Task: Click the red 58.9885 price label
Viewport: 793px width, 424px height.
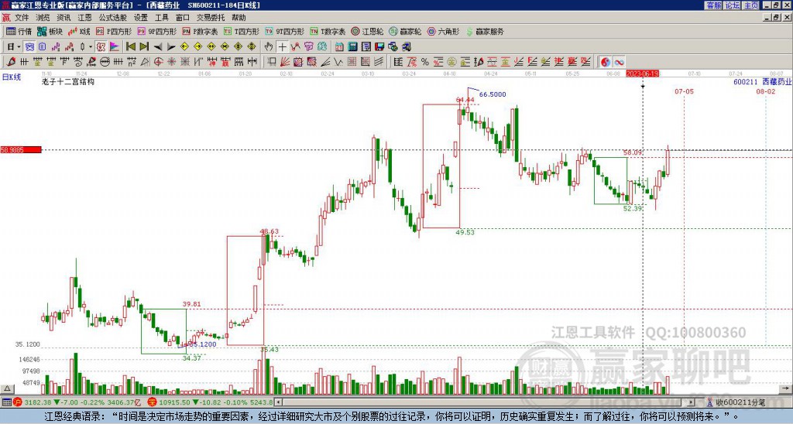Action: pyautogui.click(x=21, y=149)
